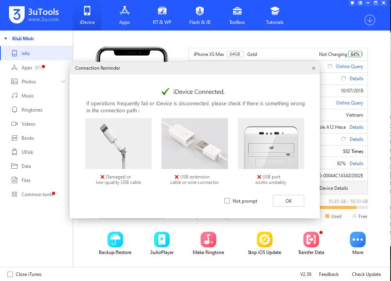391x281 pixels.
Task: Select the Apps section in top navigation
Action: tap(124, 14)
